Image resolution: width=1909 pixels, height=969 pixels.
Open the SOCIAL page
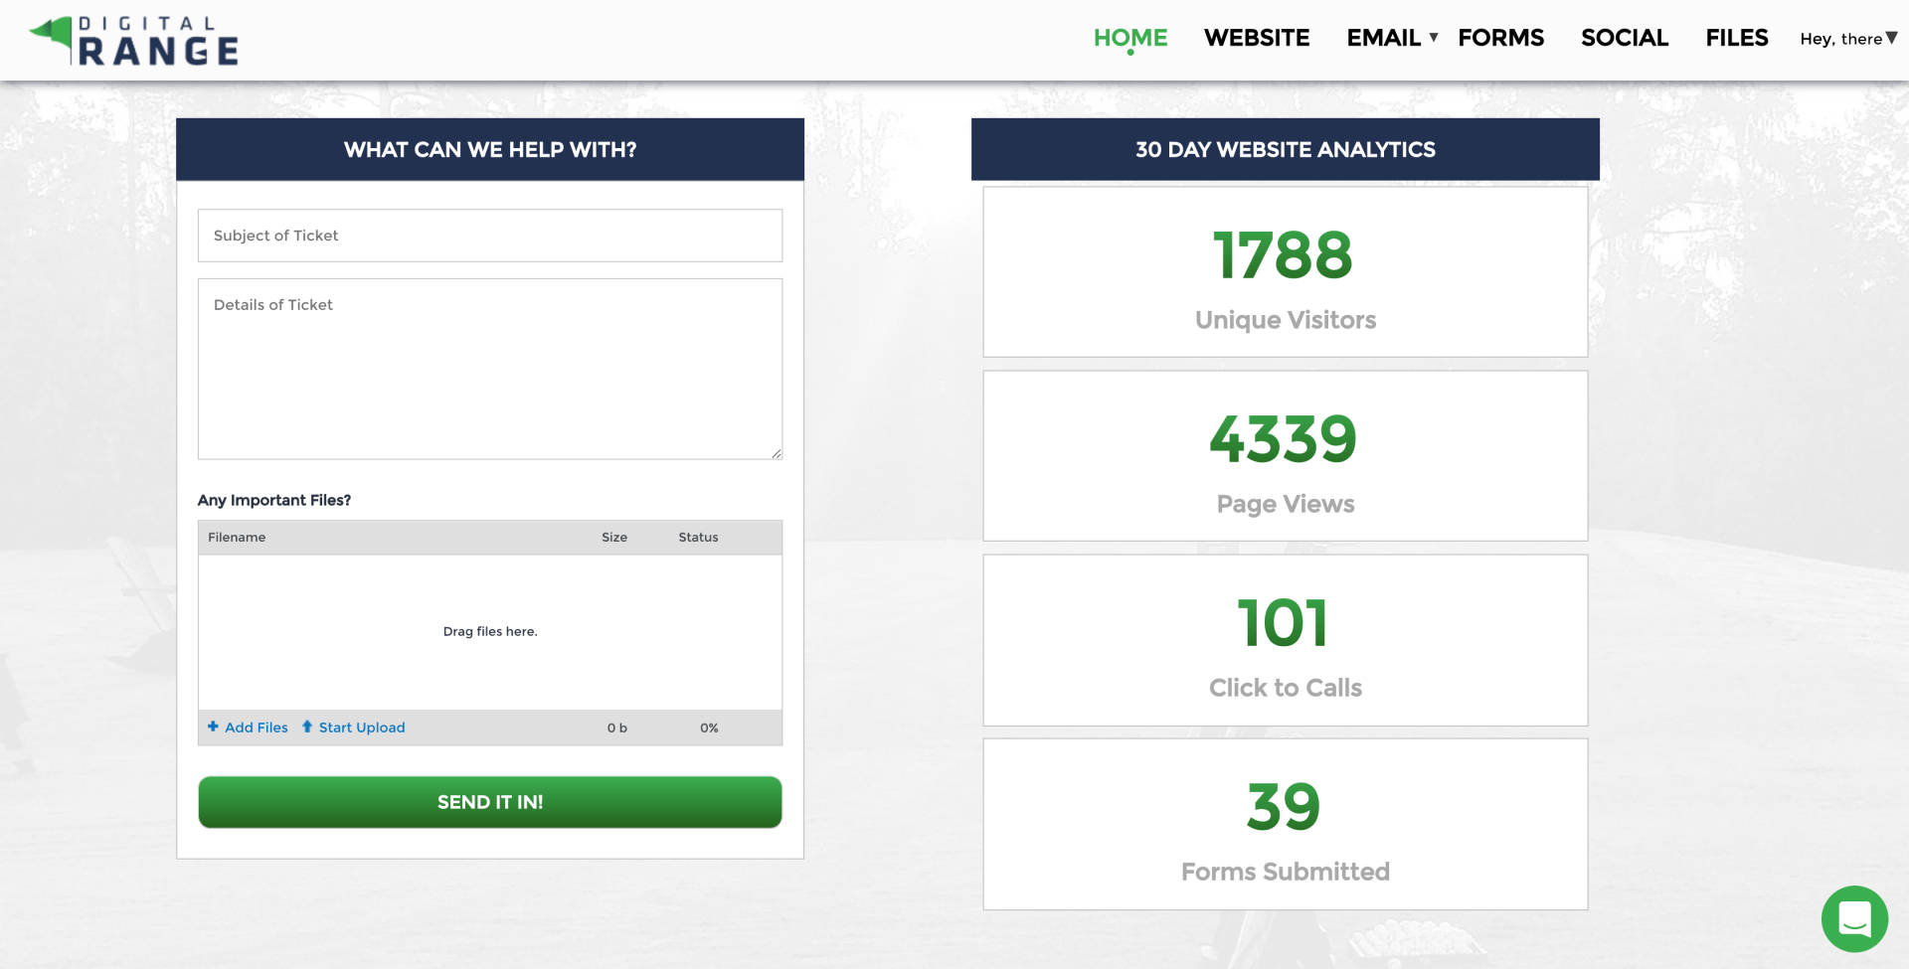coord(1625,38)
